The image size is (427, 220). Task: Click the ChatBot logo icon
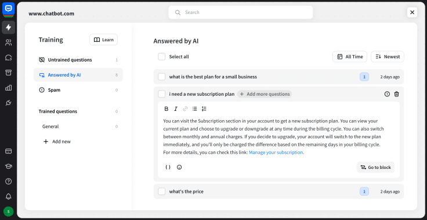click(9, 9)
